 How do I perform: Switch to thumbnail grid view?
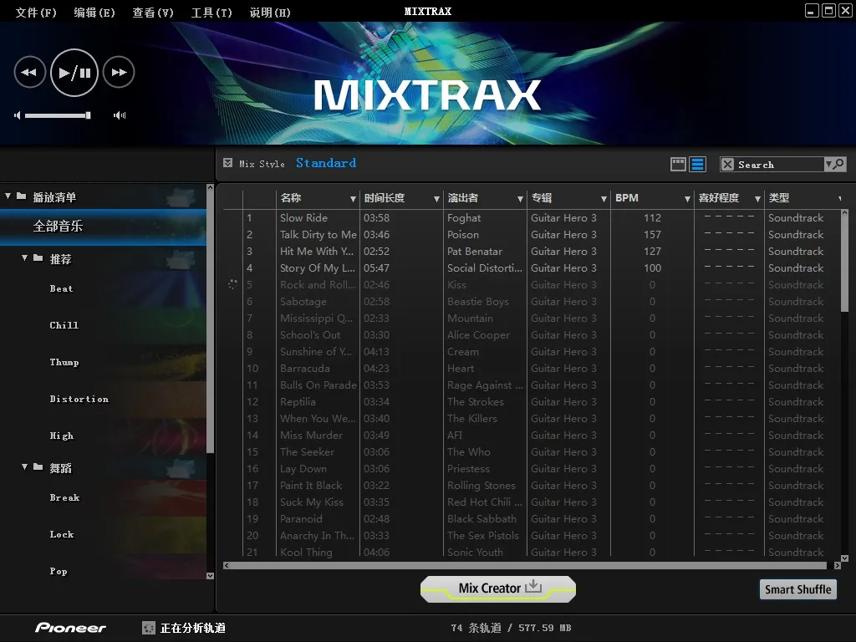[x=678, y=164]
